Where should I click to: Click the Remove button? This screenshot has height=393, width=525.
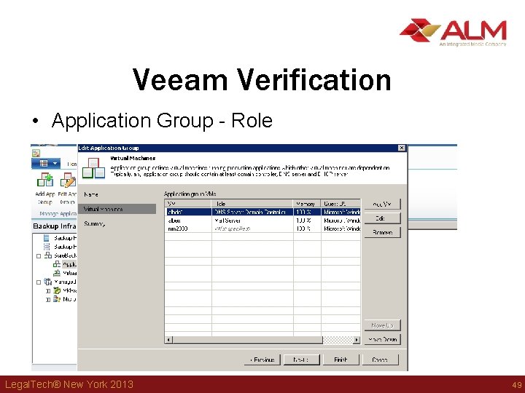click(382, 232)
